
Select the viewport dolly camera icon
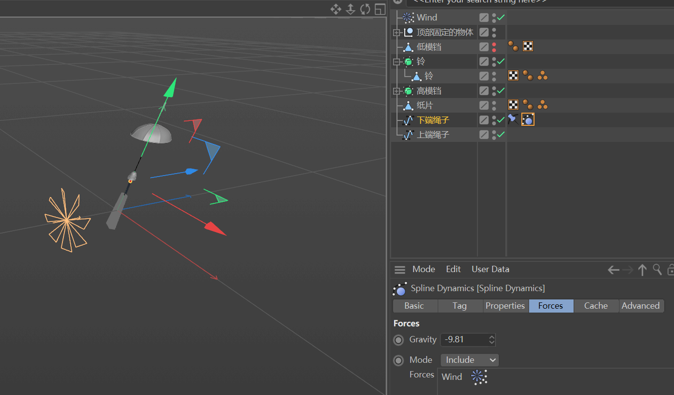pyautogui.click(x=350, y=9)
